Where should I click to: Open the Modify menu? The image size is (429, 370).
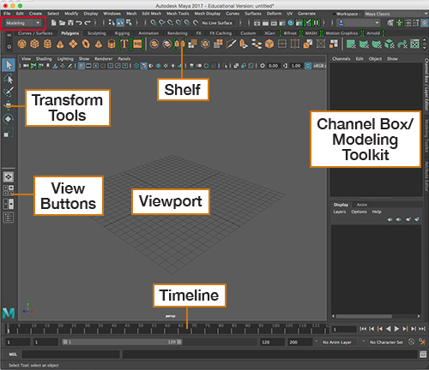pos(71,14)
